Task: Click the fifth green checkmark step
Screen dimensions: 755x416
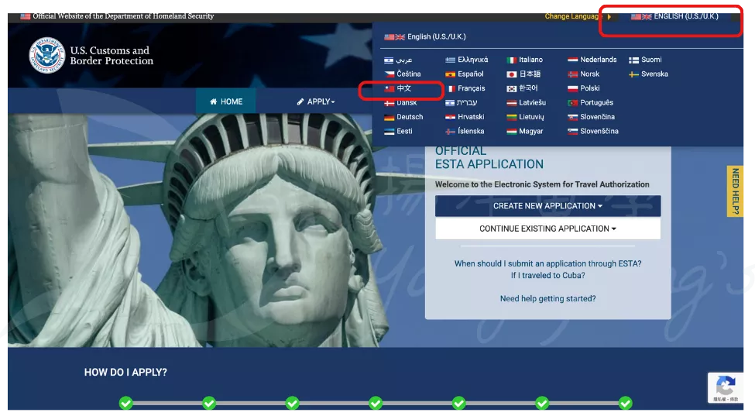Action: (459, 403)
